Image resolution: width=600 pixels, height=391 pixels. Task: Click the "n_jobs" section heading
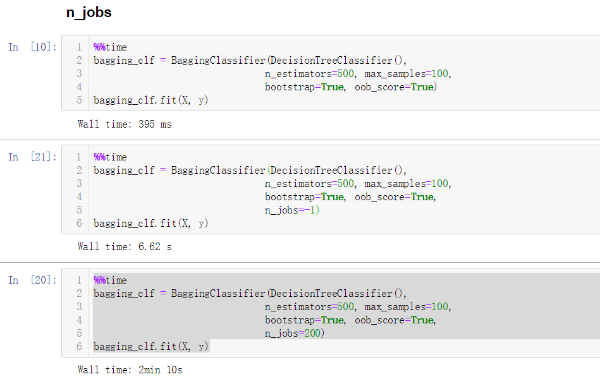[89, 13]
